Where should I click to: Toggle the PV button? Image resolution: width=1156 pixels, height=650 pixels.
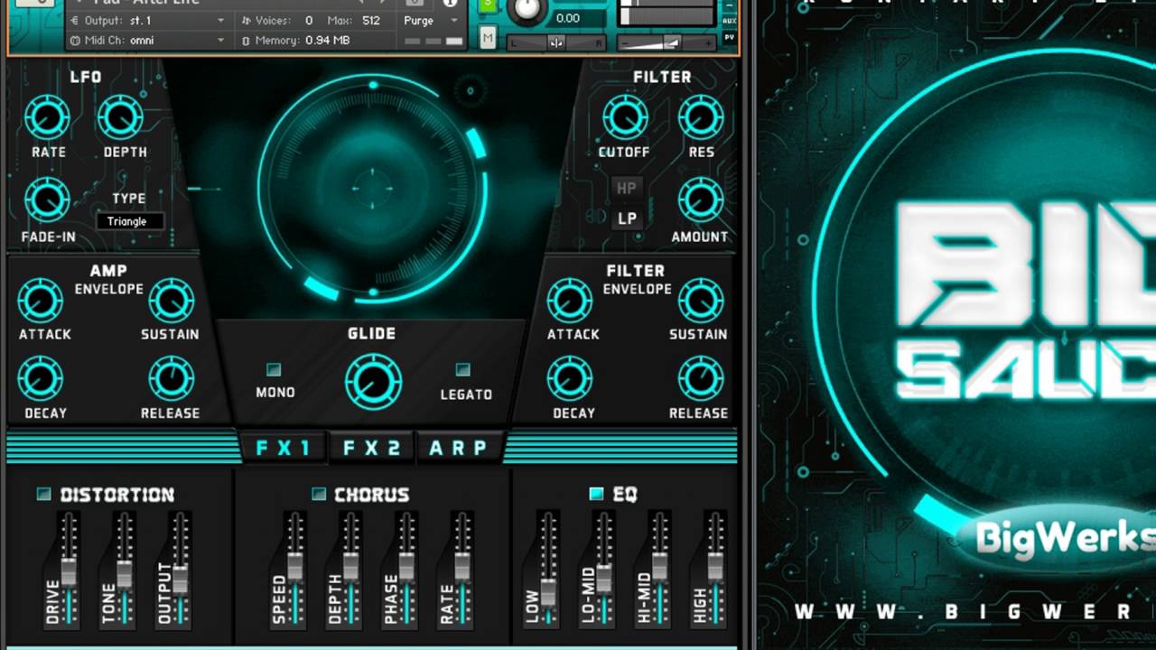(730, 38)
